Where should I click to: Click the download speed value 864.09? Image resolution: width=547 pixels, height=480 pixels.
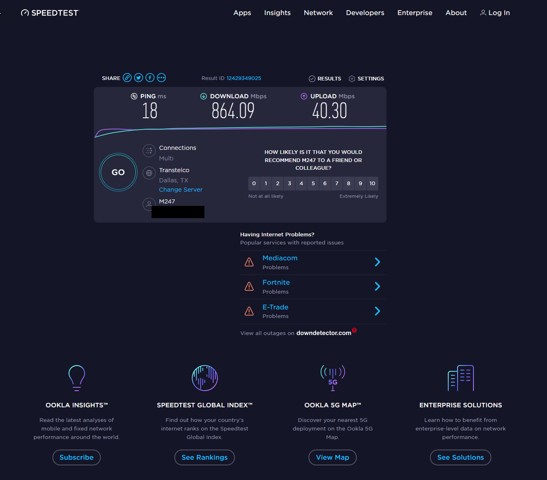pyautogui.click(x=233, y=110)
